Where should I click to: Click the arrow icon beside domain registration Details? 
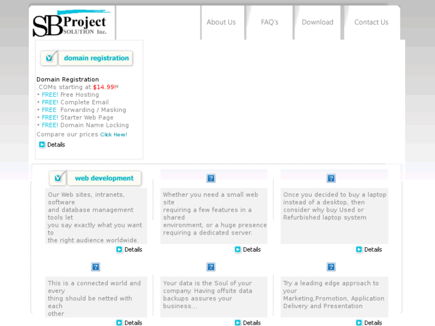click(42, 145)
